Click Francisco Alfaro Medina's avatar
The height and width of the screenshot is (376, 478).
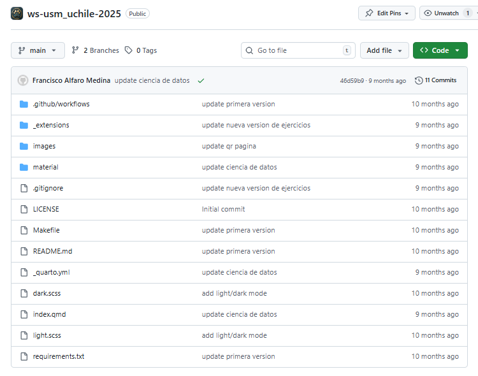(23, 81)
